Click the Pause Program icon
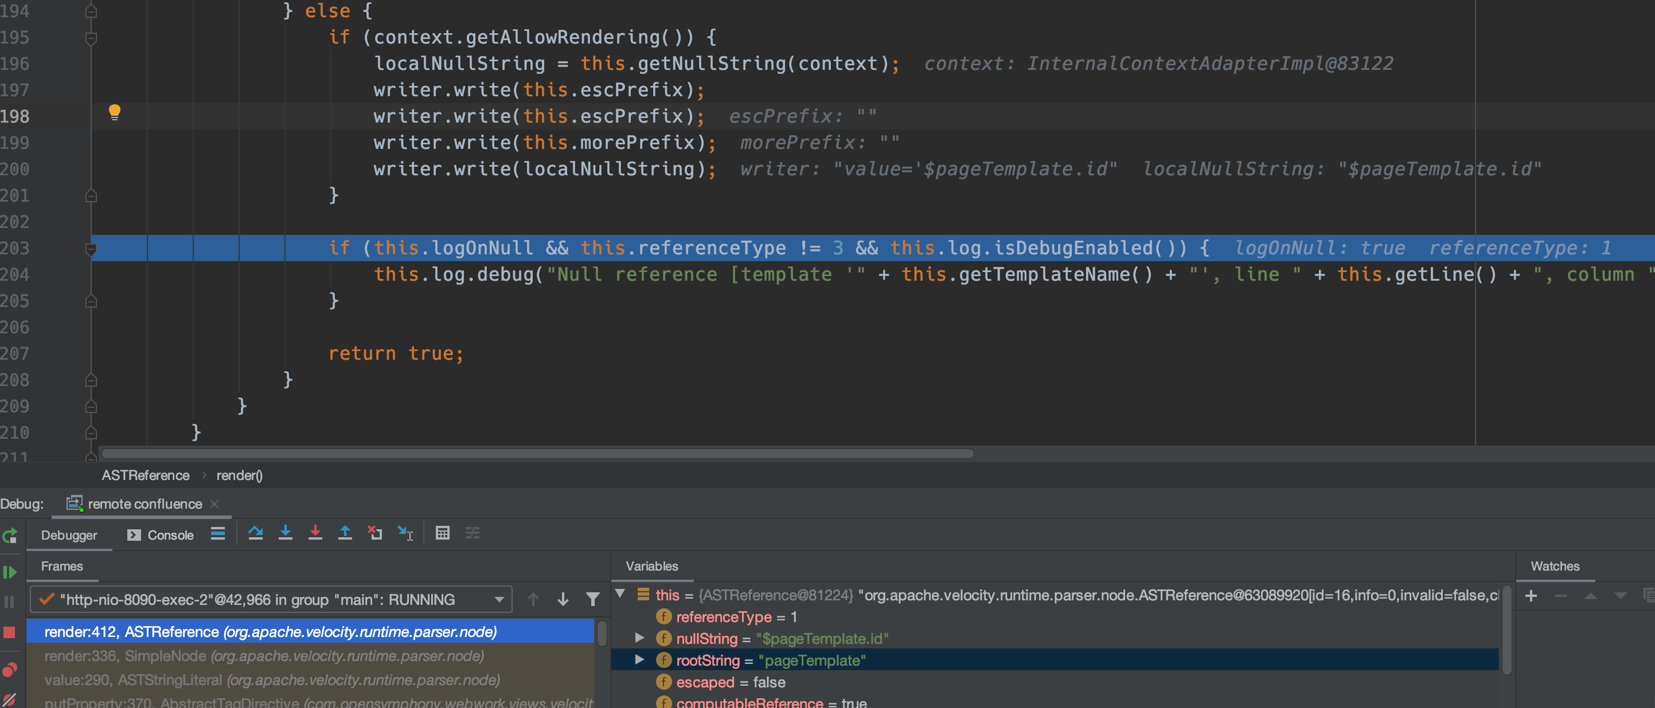The width and height of the screenshot is (1655, 708). point(9,602)
